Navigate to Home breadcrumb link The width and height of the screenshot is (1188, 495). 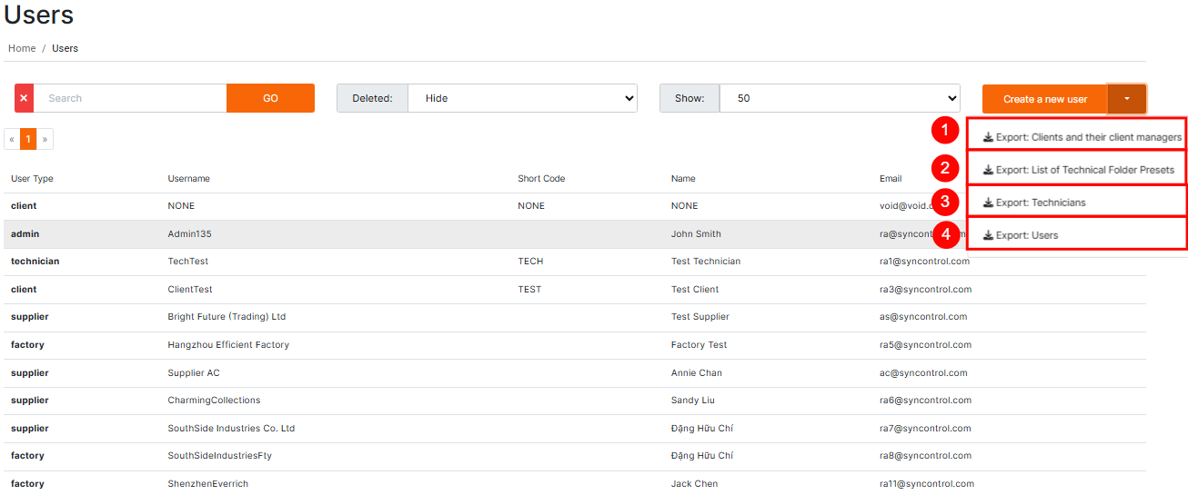(22, 48)
